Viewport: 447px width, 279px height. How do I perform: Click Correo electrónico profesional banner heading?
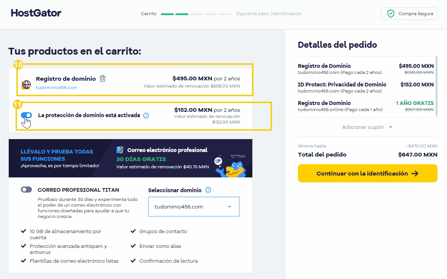(x=167, y=150)
